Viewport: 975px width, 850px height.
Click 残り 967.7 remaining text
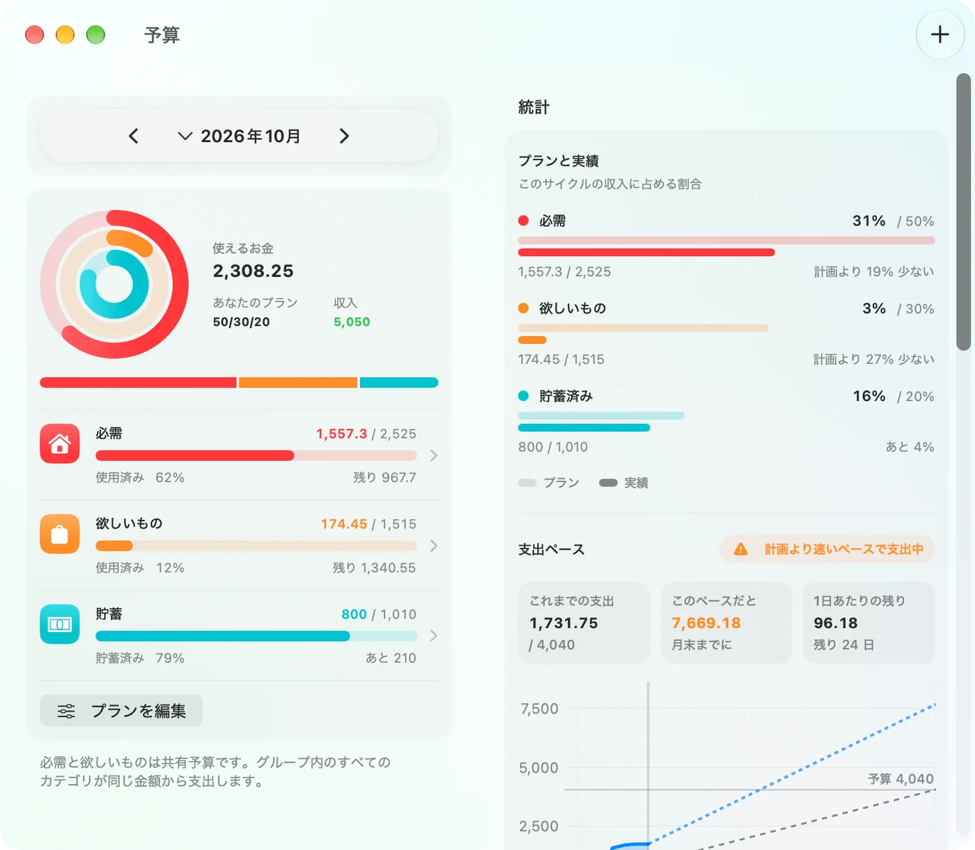click(x=384, y=478)
